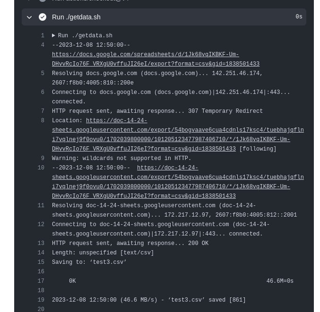Select log line number 19
This screenshot has height=312, width=320.
click(x=41, y=300)
